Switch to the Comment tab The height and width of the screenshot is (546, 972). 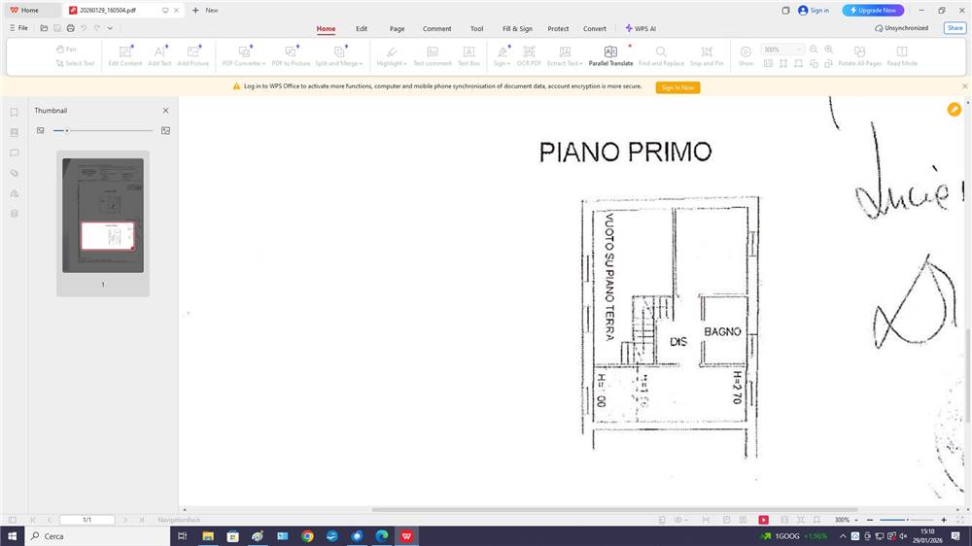coord(436,29)
